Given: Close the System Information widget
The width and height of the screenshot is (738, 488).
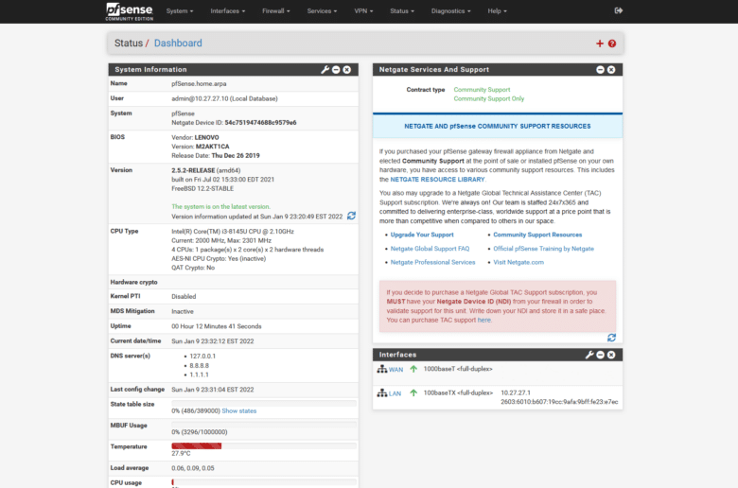Looking at the screenshot, I should point(347,70).
